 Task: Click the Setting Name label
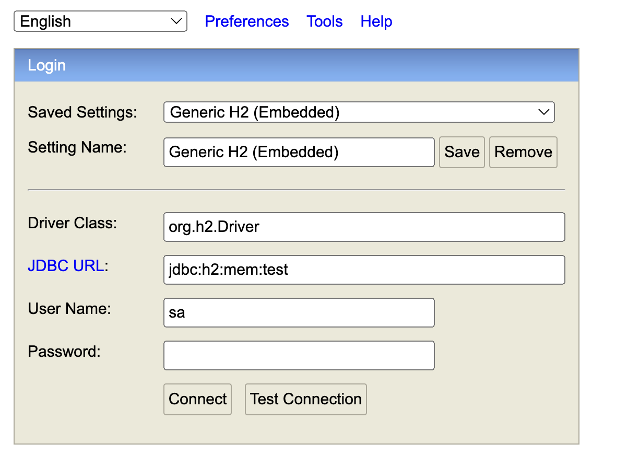(77, 147)
